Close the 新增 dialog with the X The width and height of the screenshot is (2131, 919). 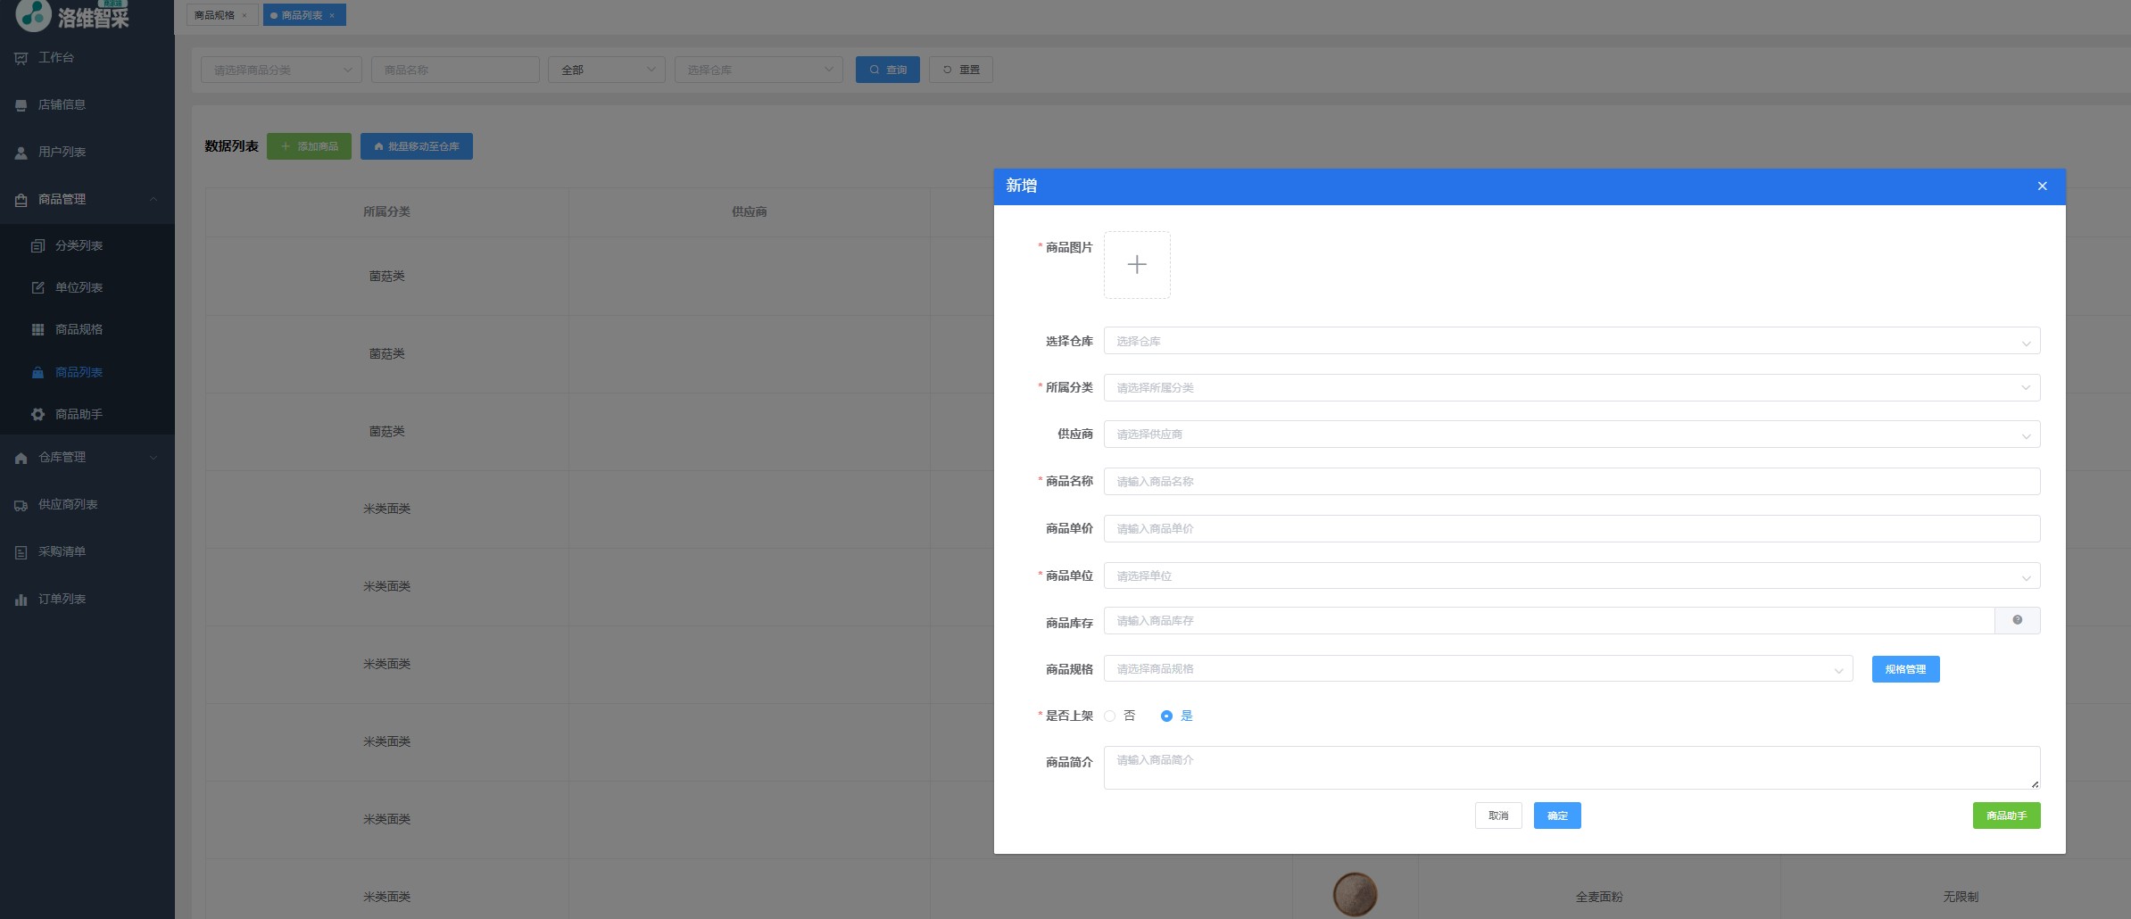pos(2042,186)
